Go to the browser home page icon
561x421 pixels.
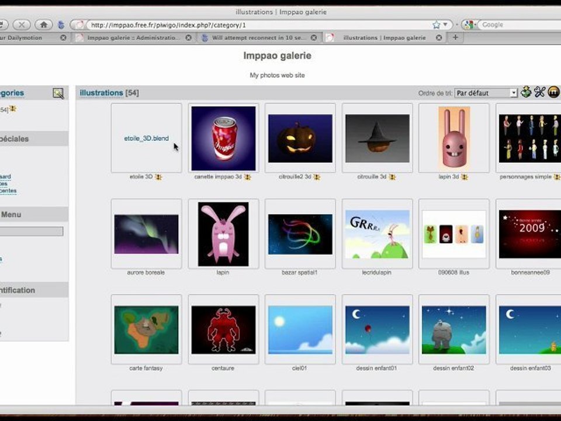tap(44, 25)
